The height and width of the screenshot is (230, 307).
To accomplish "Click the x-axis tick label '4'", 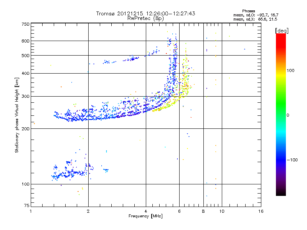I will point(146,211).
